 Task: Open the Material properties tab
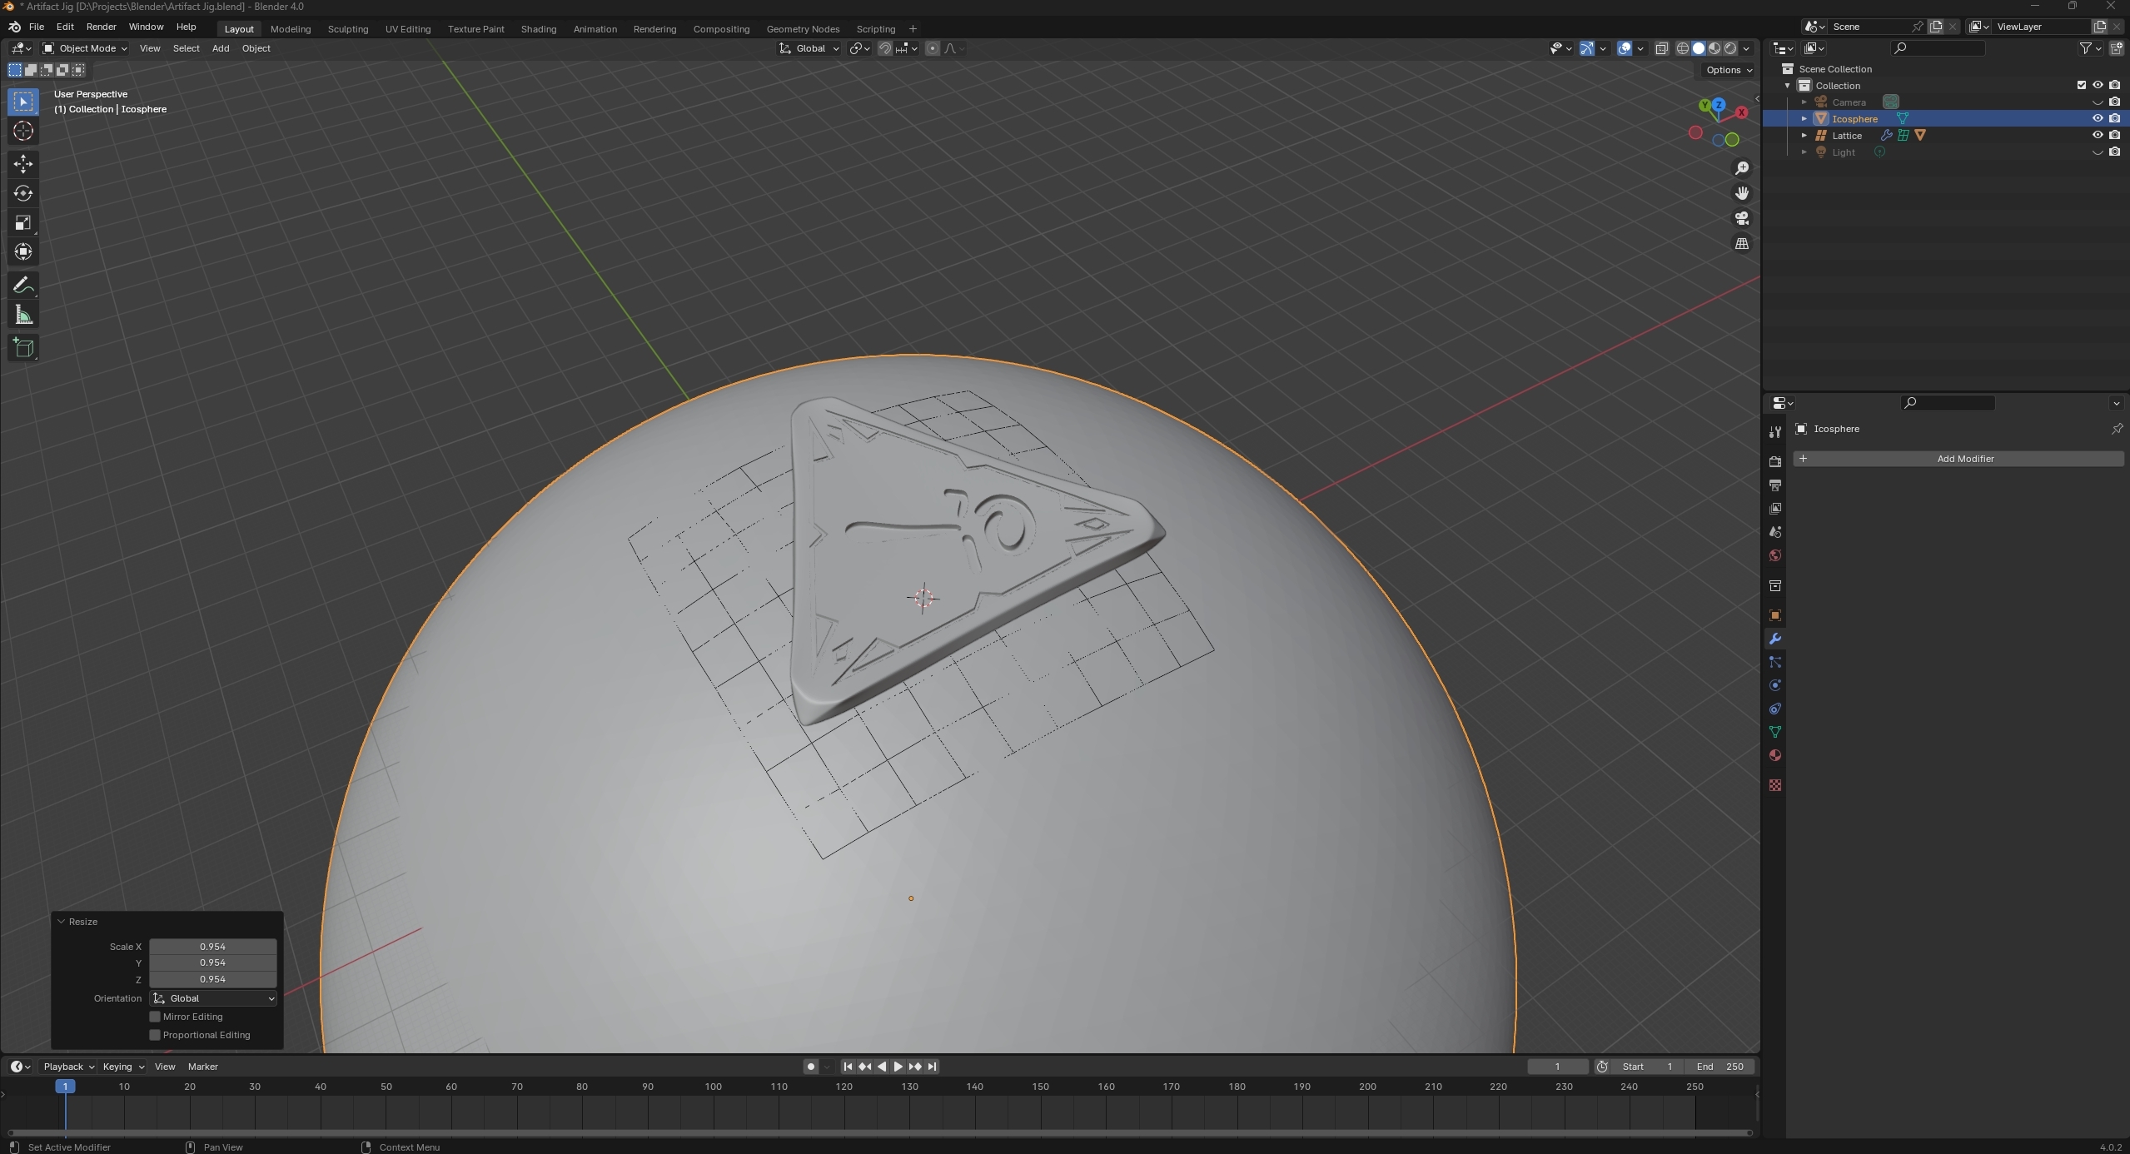(x=1774, y=755)
